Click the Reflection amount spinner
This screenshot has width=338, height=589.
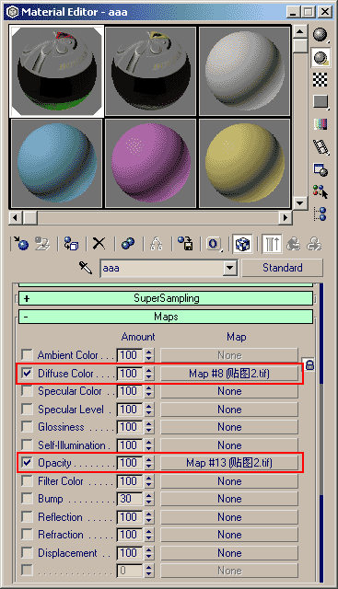click(x=149, y=516)
